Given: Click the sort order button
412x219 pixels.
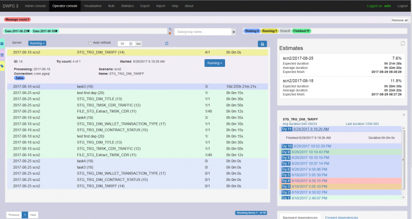Looking at the screenshot, I should pyautogui.click(x=262, y=44).
